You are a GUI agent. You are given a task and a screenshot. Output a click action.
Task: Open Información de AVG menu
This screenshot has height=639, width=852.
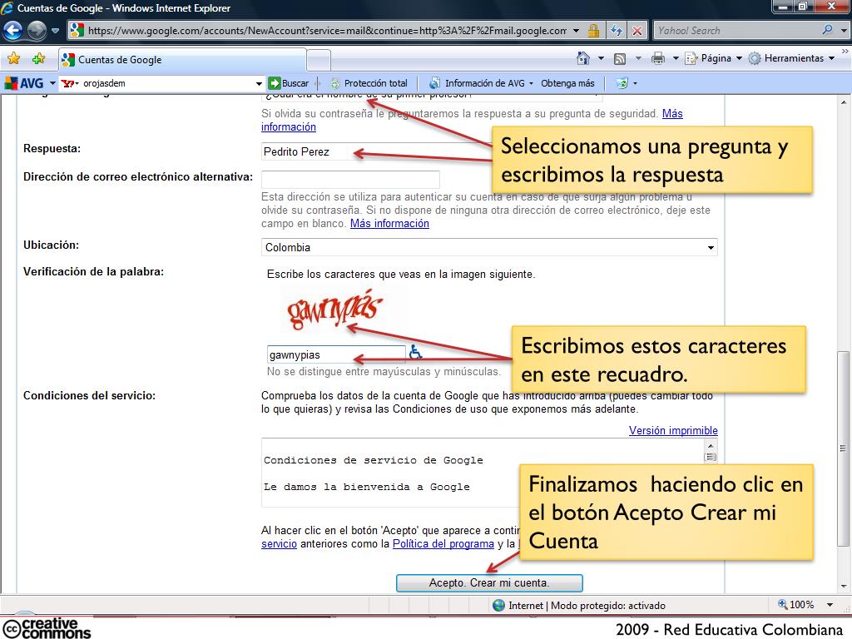coord(480,83)
